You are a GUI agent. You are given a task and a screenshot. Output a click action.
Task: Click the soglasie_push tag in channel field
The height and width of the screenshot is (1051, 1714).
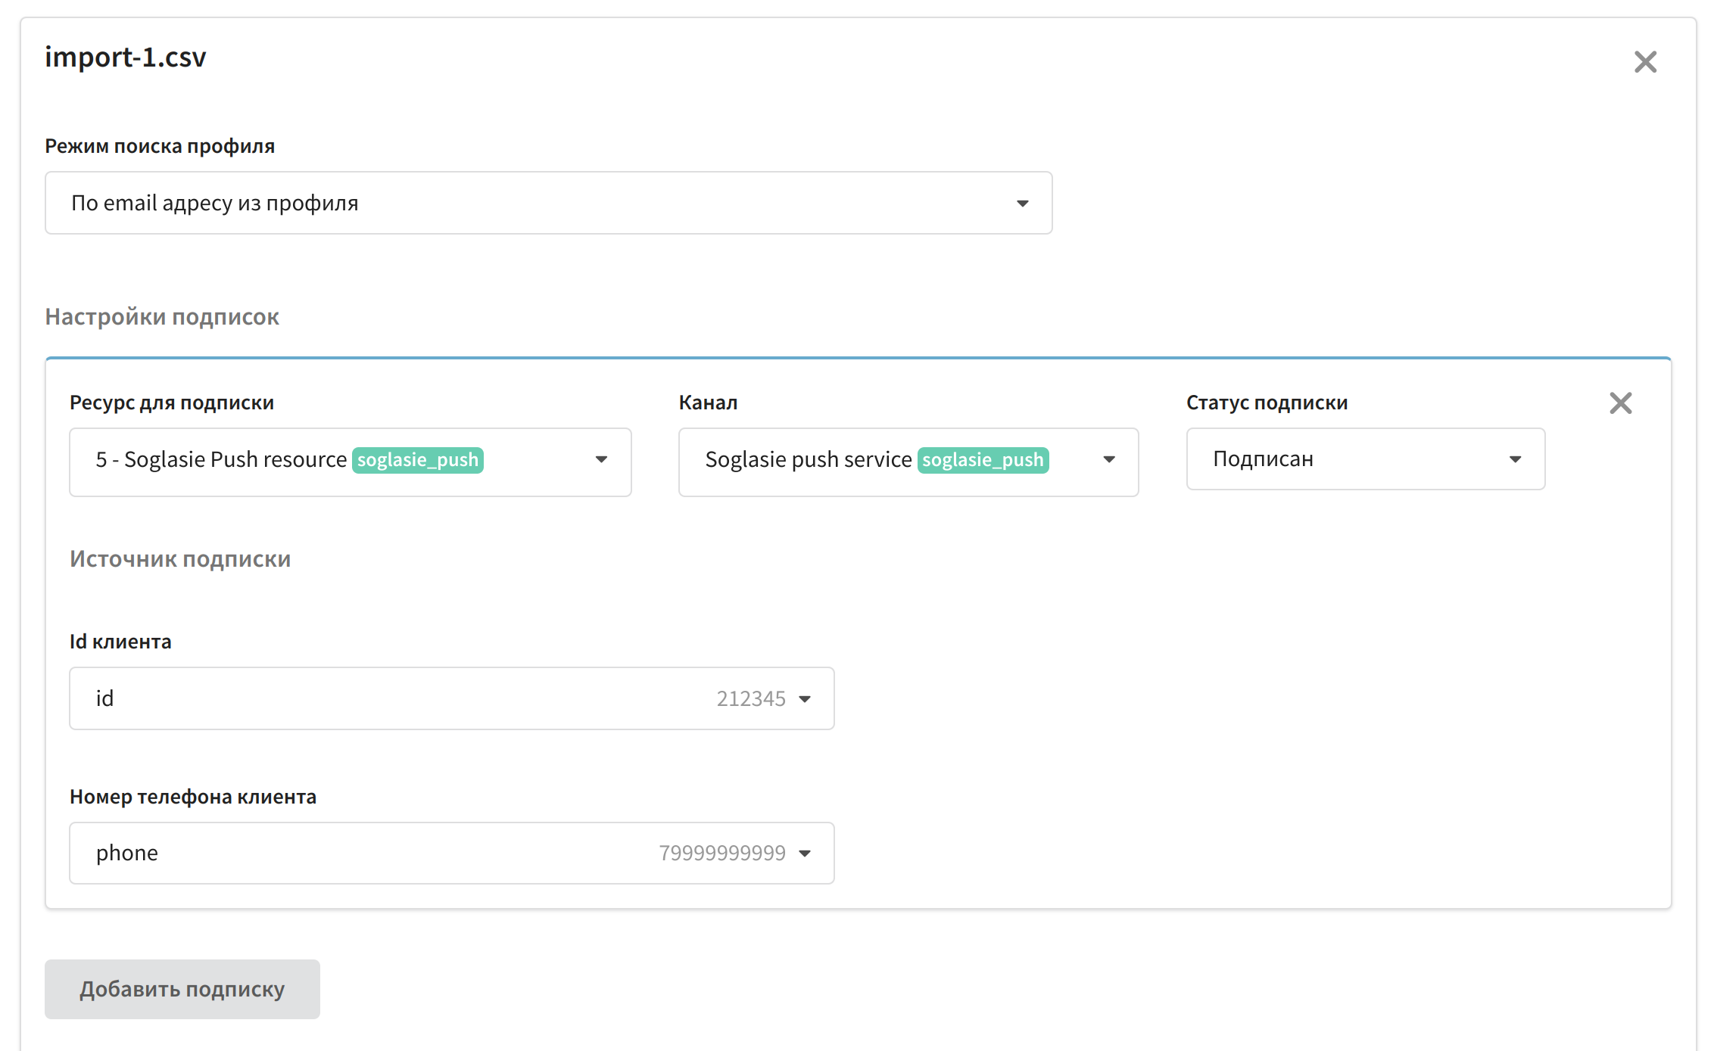coord(983,460)
